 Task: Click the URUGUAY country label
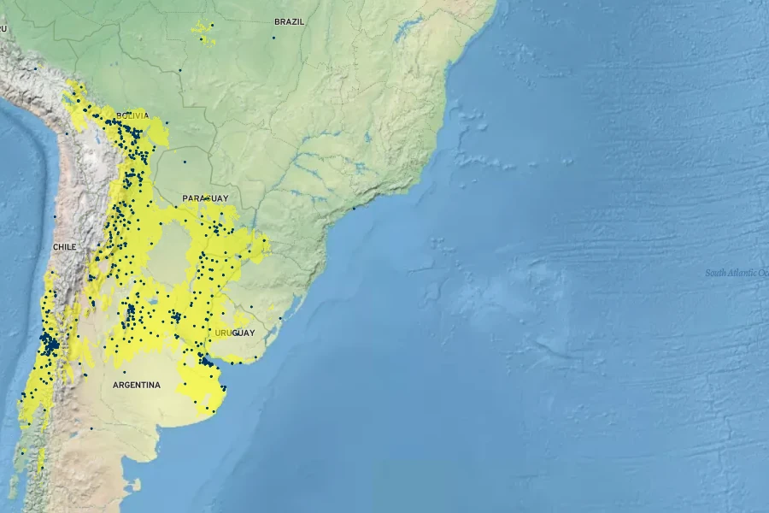234,333
